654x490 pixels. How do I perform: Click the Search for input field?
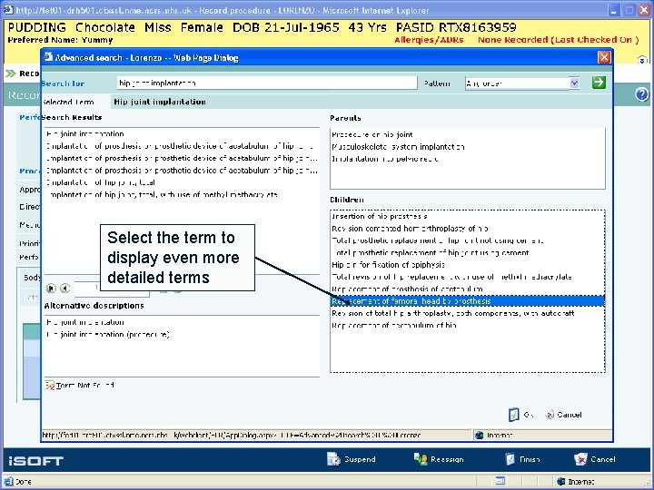click(x=267, y=83)
